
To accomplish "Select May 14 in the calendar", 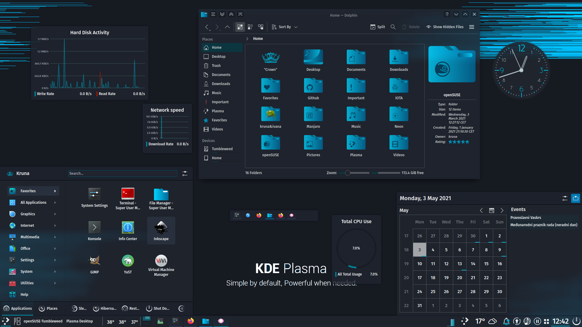I will (x=473, y=264).
